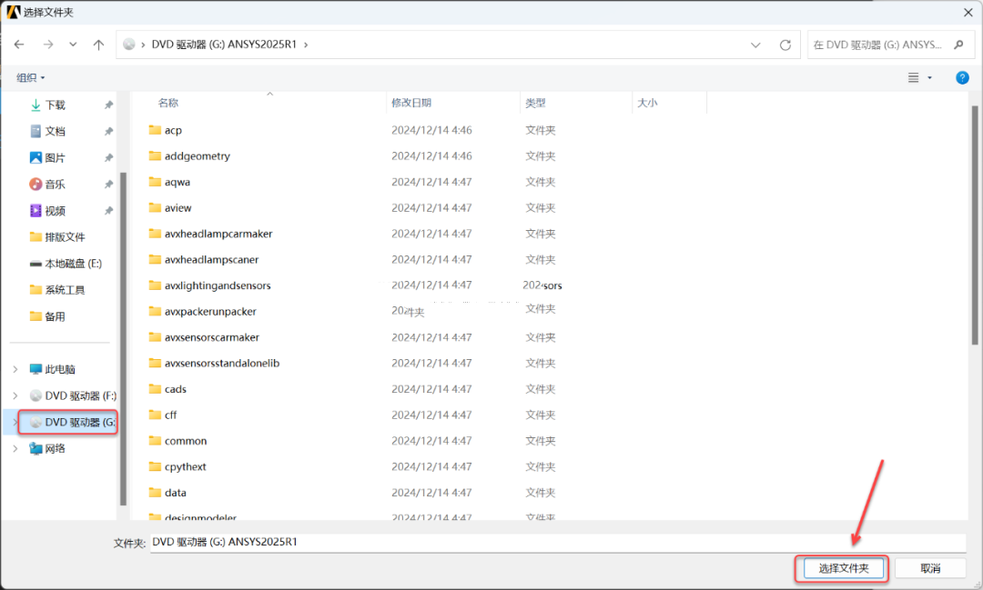Open 图片 in quick access
The image size is (983, 590).
pyautogui.click(x=56, y=158)
